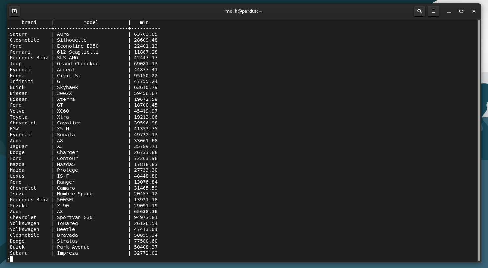Open the terminal search icon
The height and width of the screenshot is (268, 488).
(419, 11)
